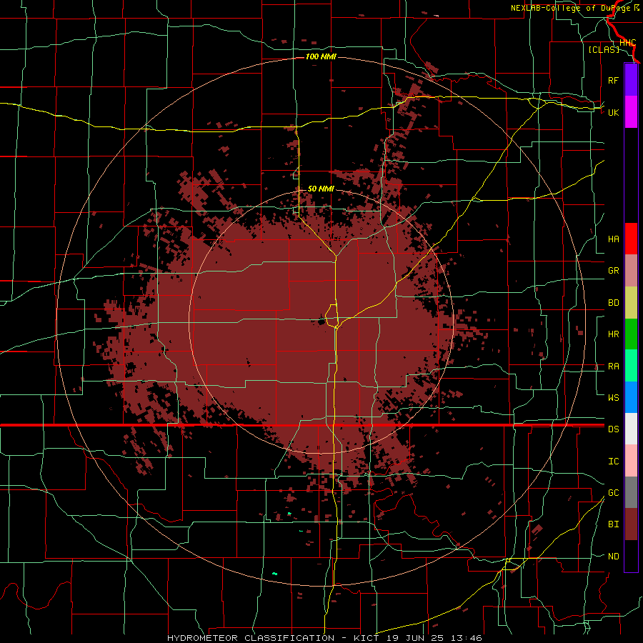643x643 pixels.
Task: Click the '100 NMI' range ring label
Action: tap(321, 56)
